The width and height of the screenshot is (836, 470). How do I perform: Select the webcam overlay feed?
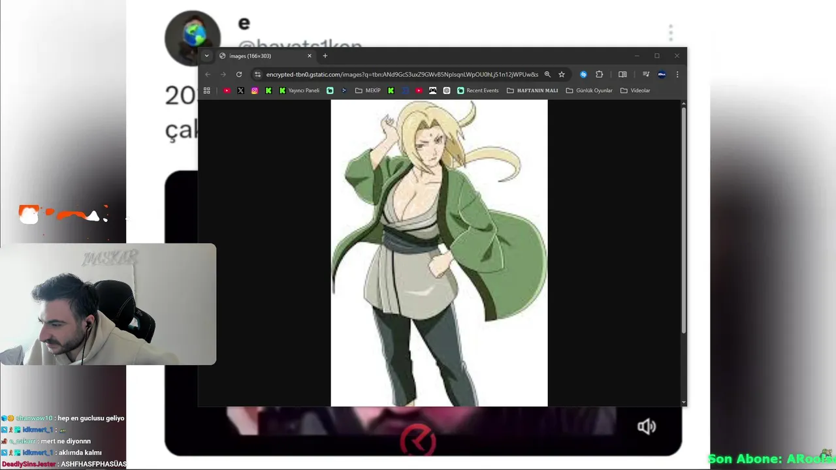point(108,304)
